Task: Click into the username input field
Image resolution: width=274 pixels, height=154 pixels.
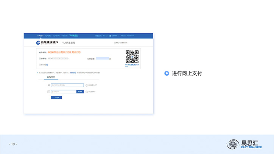Action: coord(67,85)
